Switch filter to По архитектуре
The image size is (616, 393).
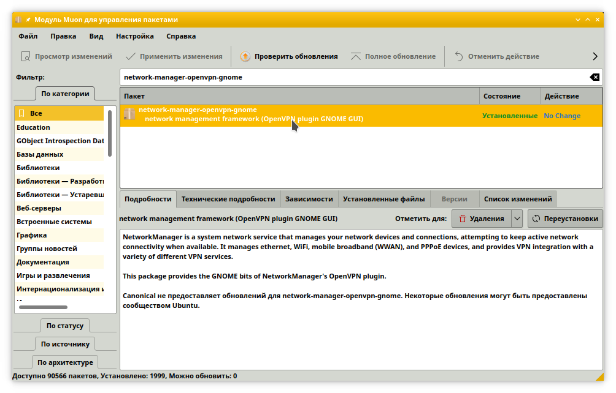click(65, 362)
